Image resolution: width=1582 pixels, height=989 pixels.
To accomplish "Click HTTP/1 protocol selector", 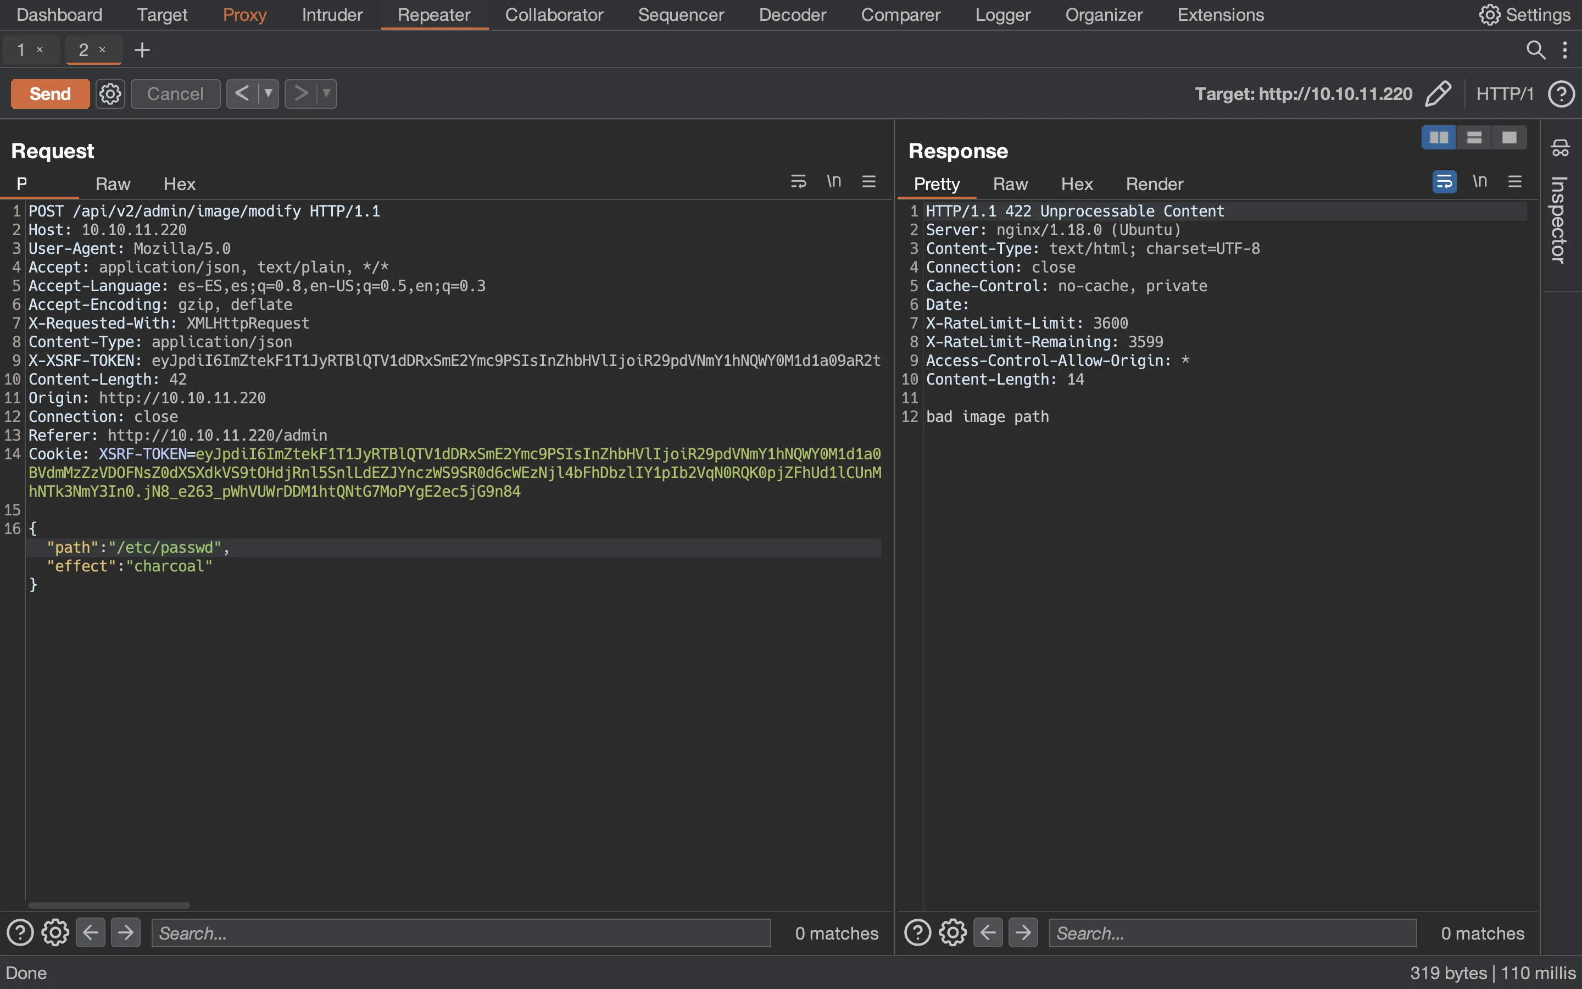I will click(1505, 93).
